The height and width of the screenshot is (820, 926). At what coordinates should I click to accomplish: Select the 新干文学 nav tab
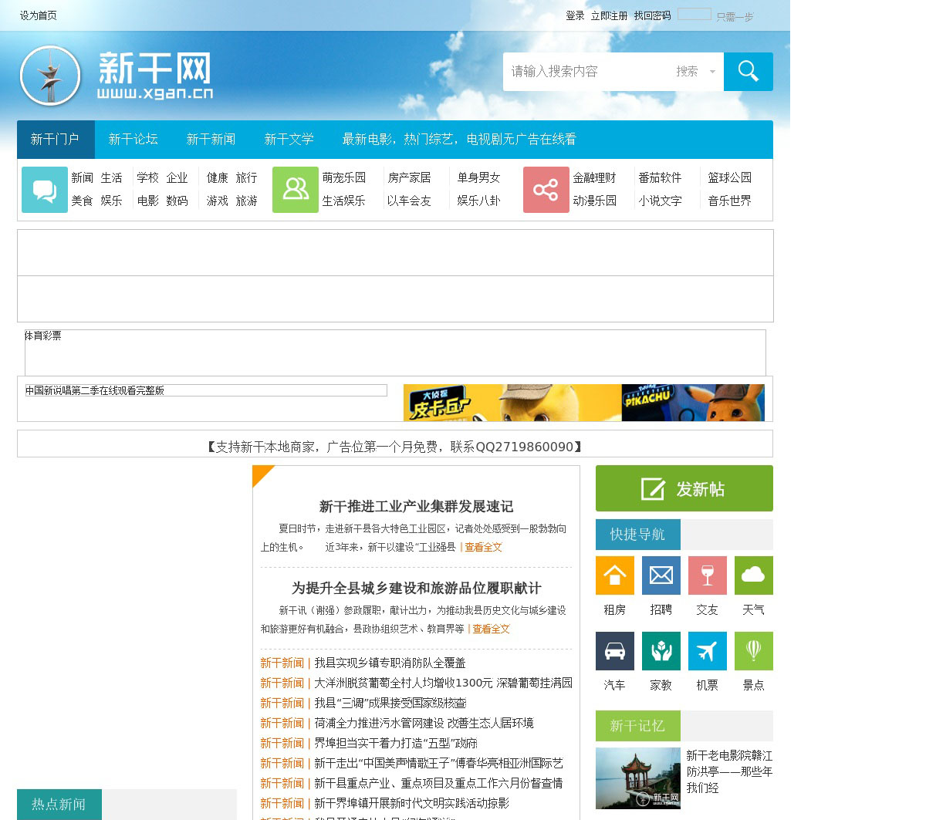coord(289,140)
